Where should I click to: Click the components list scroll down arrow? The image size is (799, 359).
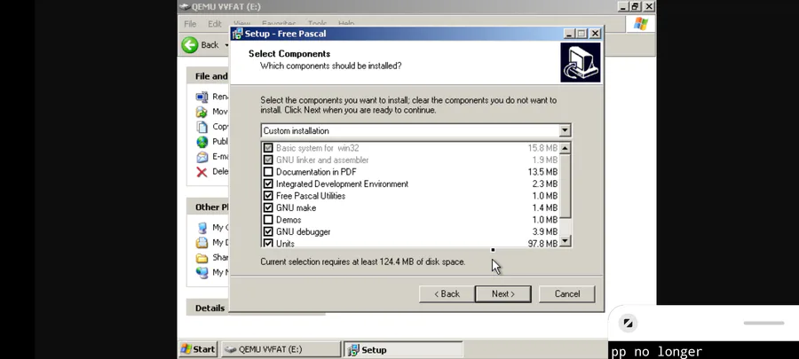[x=565, y=241]
